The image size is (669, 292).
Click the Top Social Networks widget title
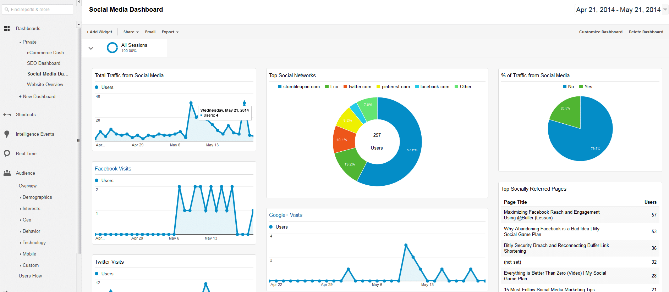[x=292, y=75]
